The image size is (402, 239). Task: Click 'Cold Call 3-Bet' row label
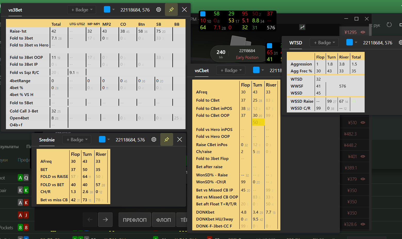click(24, 111)
